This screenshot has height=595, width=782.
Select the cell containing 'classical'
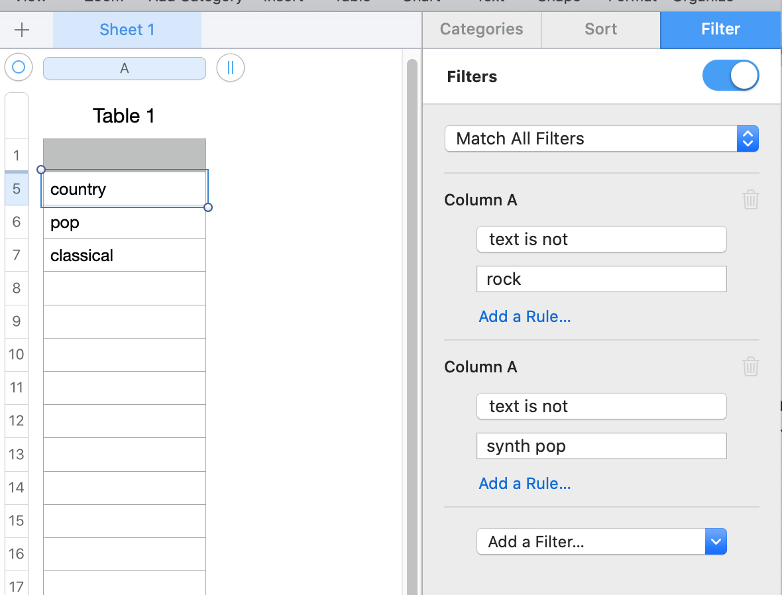125,255
